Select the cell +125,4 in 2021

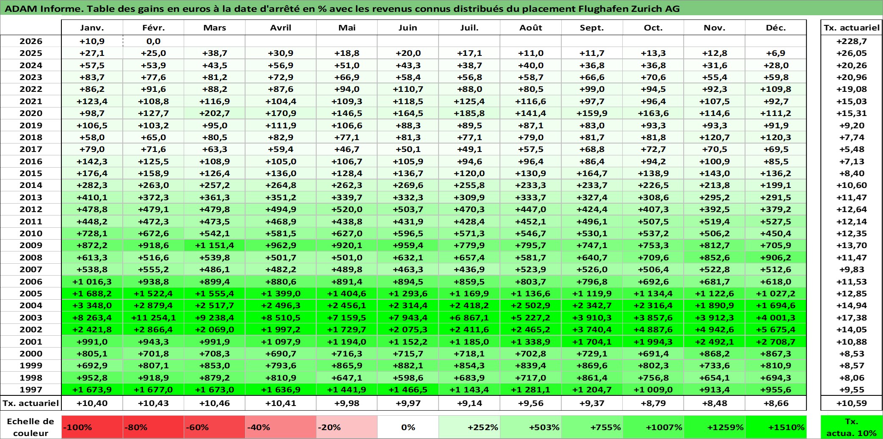[x=469, y=101]
